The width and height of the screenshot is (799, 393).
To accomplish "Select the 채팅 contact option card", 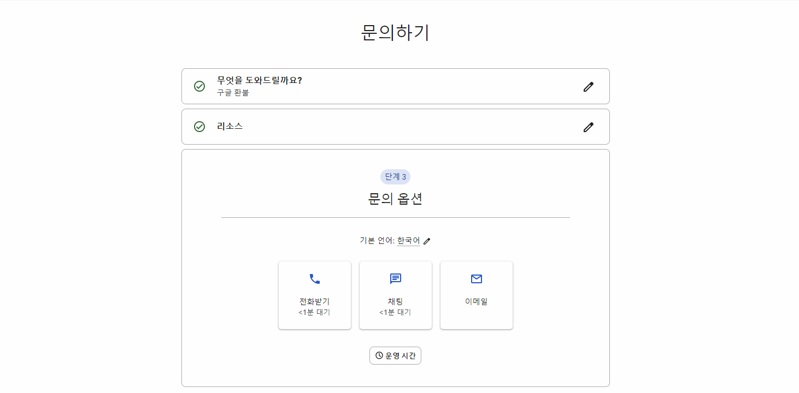I will point(395,295).
